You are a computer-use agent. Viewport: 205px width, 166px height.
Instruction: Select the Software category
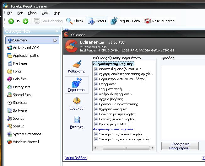point(17,110)
